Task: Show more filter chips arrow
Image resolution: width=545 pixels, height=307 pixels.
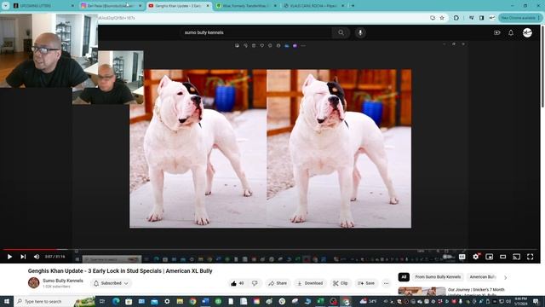Action: [505, 277]
